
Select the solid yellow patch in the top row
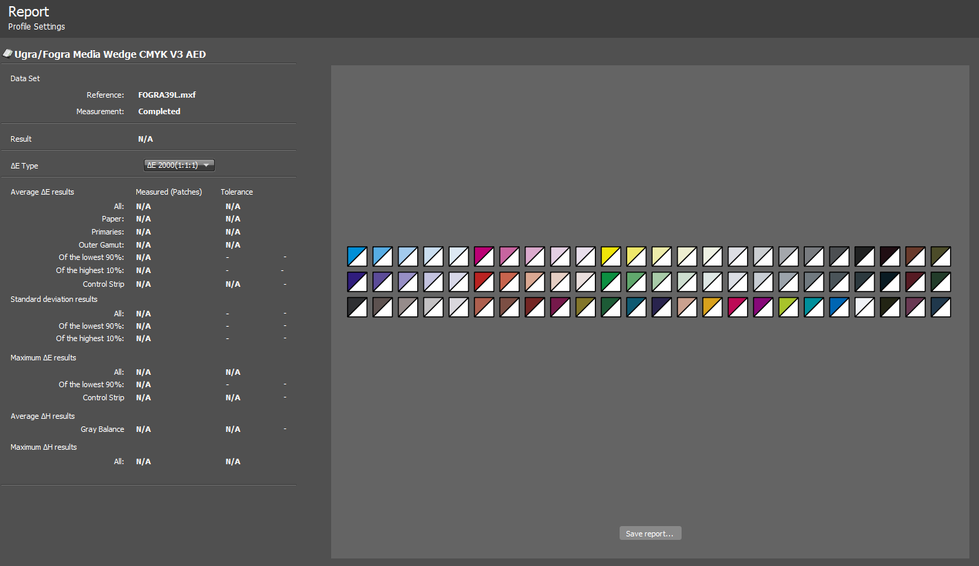(x=611, y=257)
